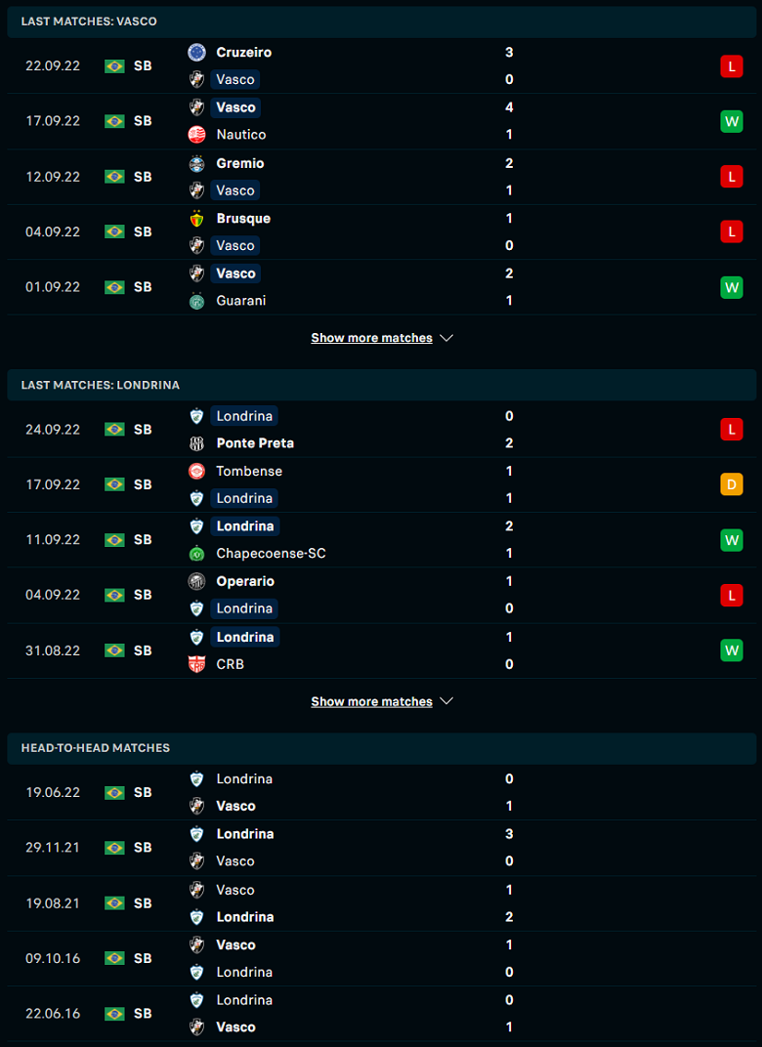
Task: Click the Vasco crest in the 17.09.22 Nautico match
Action: coord(196,106)
